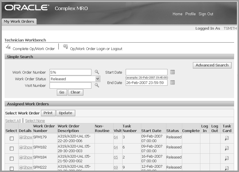239x172 pixels.
Task: Expand details for SFM179
Action: (26, 137)
